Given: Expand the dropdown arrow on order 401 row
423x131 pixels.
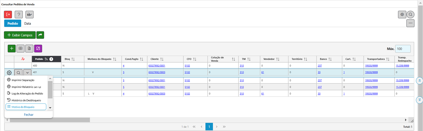Looking at the screenshot, I should [x=28, y=72].
